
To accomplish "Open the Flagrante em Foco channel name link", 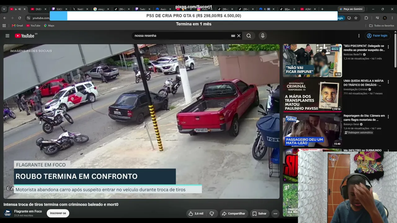I will pyautogui.click(x=28, y=211).
